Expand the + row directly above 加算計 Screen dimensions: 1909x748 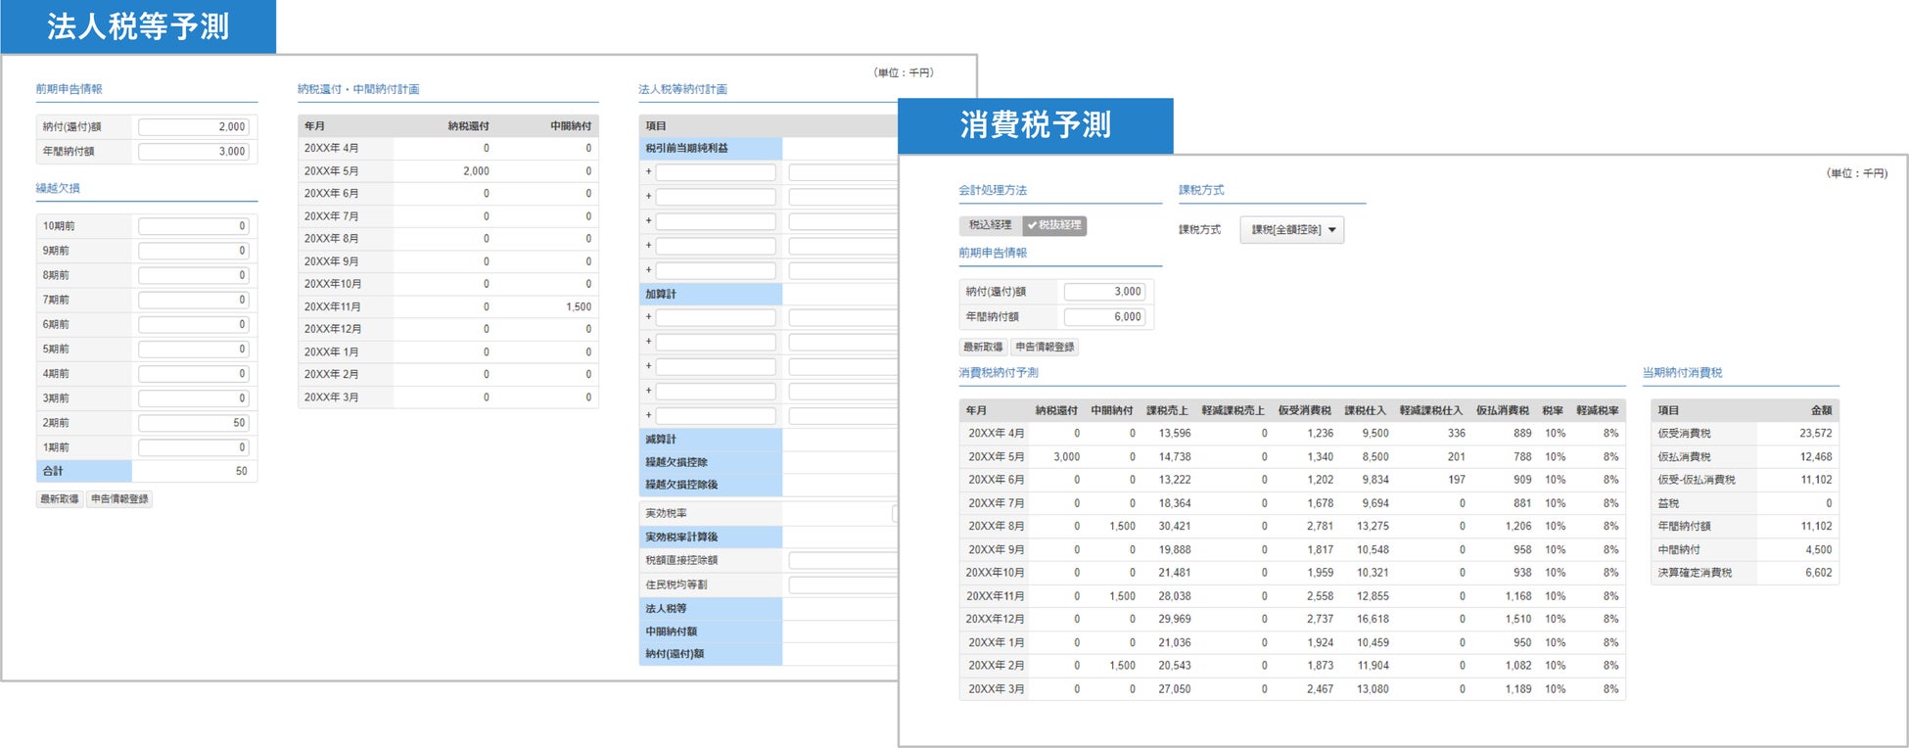click(x=648, y=269)
